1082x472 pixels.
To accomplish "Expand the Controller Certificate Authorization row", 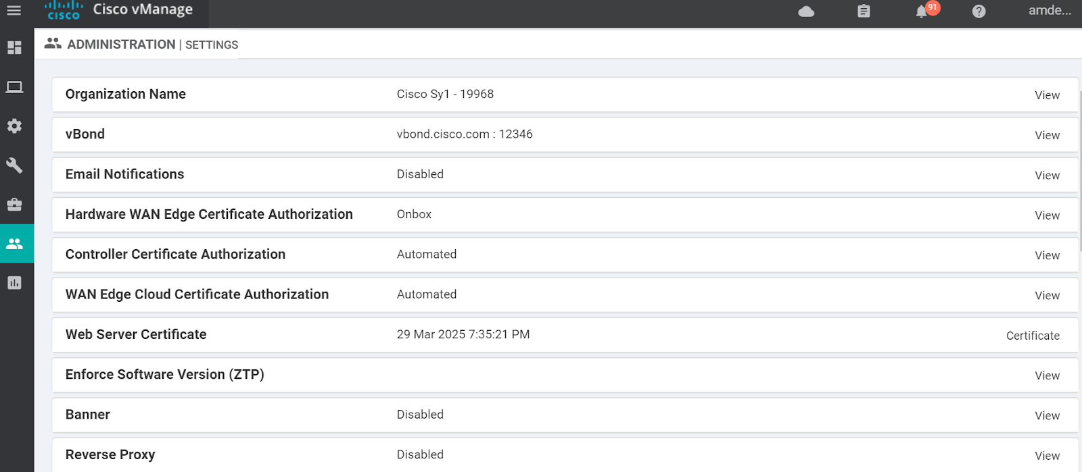I will 1047,255.
